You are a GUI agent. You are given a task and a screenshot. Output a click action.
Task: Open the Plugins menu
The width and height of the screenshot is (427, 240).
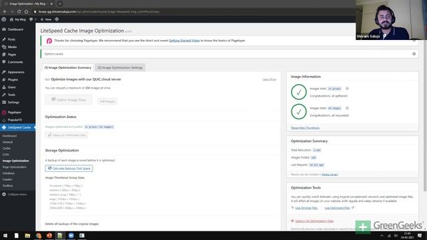point(13,80)
